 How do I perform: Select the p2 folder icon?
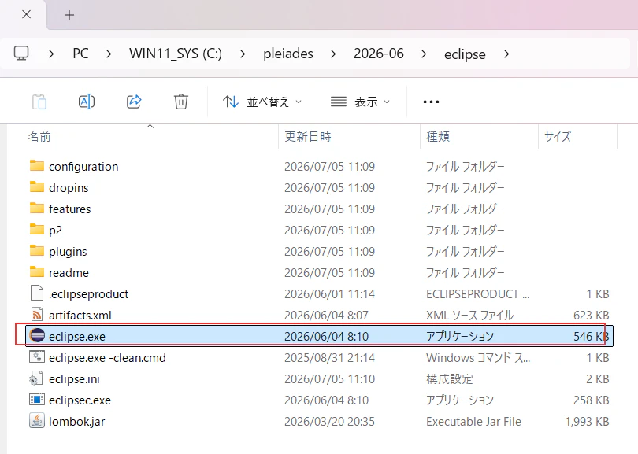point(37,230)
